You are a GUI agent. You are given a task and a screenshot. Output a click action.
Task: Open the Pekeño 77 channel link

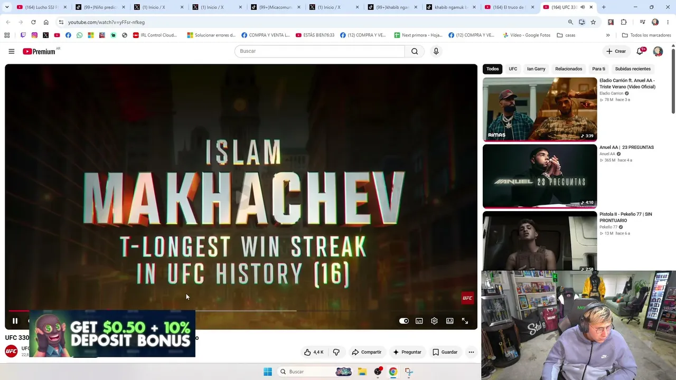pos(608,227)
